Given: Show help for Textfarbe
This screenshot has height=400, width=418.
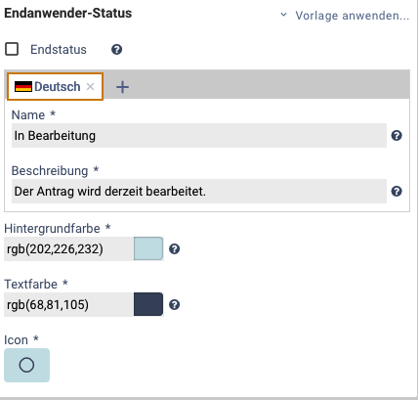Looking at the screenshot, I should tap(175, 305).
